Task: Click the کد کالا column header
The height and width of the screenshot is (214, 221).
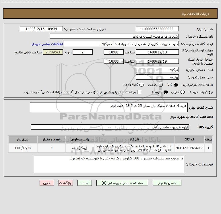Action: (x=189, y=140)
